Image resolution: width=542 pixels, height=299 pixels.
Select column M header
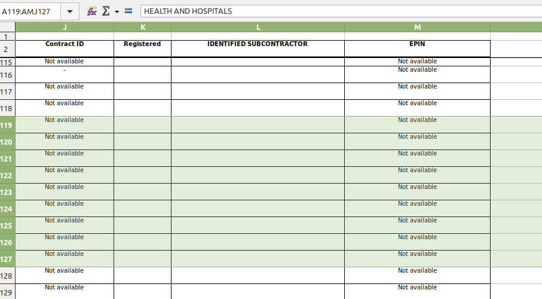coord(417,27)
